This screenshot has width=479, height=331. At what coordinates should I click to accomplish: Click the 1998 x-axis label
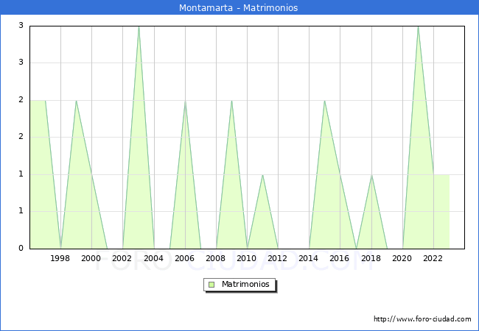(60, 258)
